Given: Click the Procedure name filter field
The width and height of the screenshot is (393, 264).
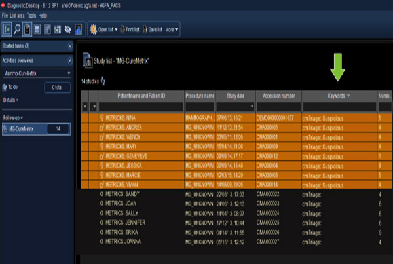Looking at the screenshot, I should pyautogui.click(x=200, y=107).
